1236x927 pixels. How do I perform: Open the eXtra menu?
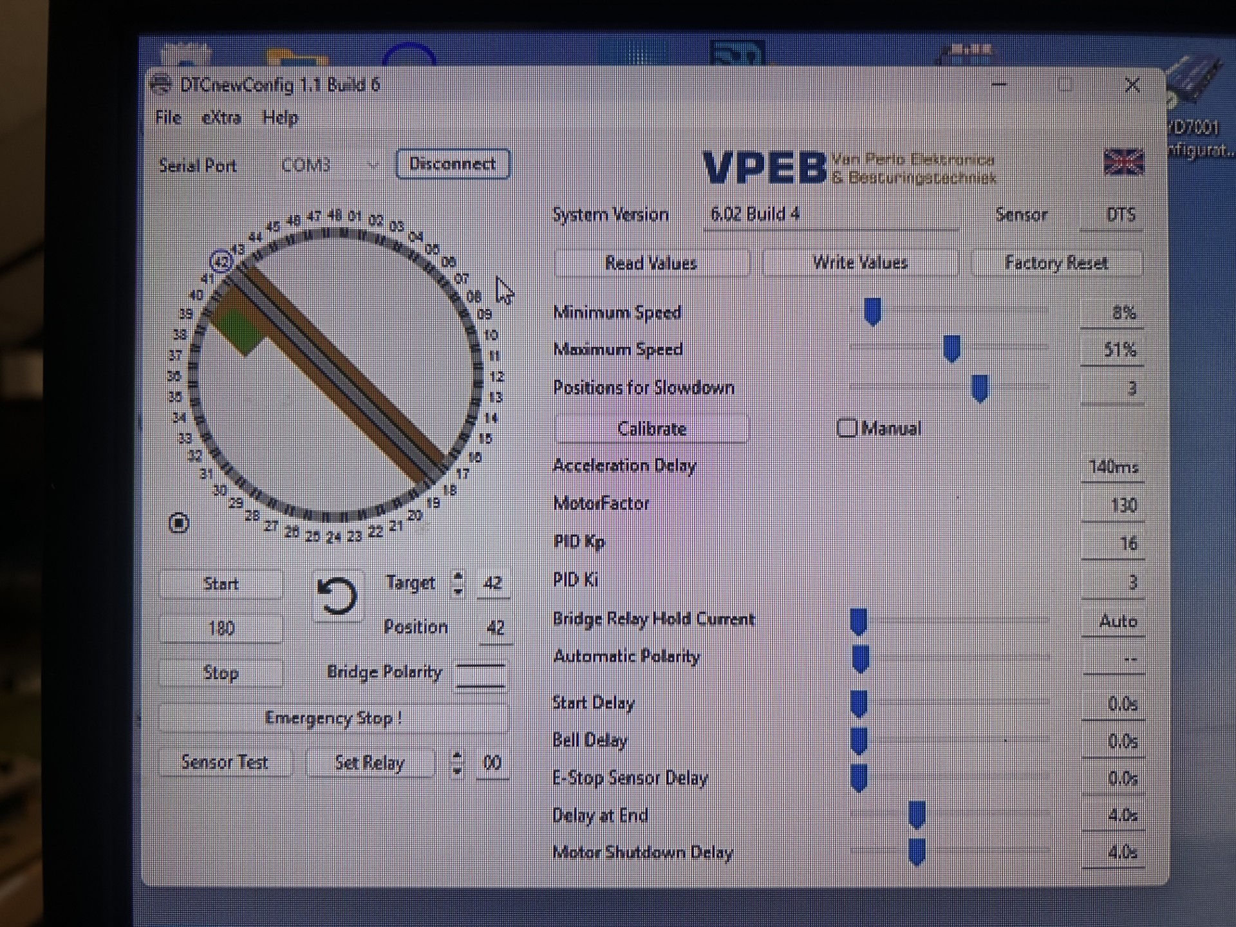[x=221, y=118]
